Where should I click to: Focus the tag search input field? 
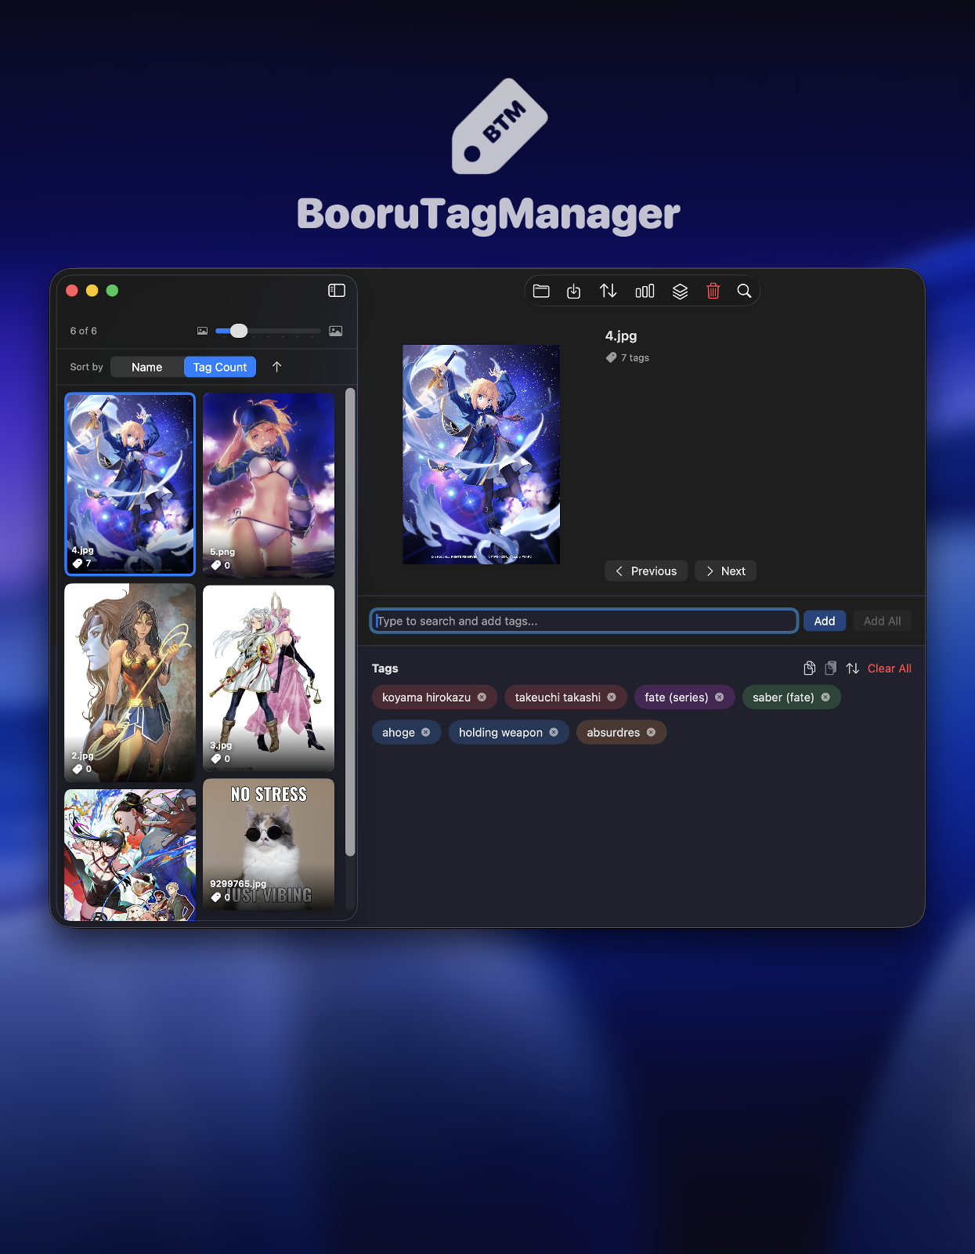coord(584,621)
